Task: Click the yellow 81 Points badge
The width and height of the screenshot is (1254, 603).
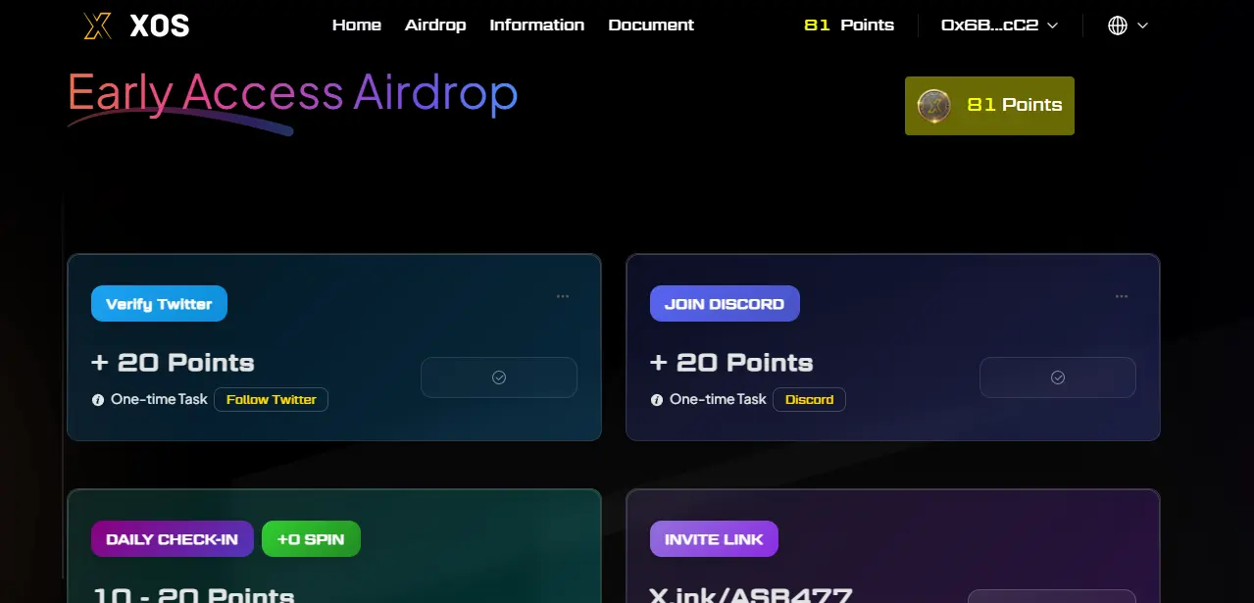Action: tap(989, 106)
